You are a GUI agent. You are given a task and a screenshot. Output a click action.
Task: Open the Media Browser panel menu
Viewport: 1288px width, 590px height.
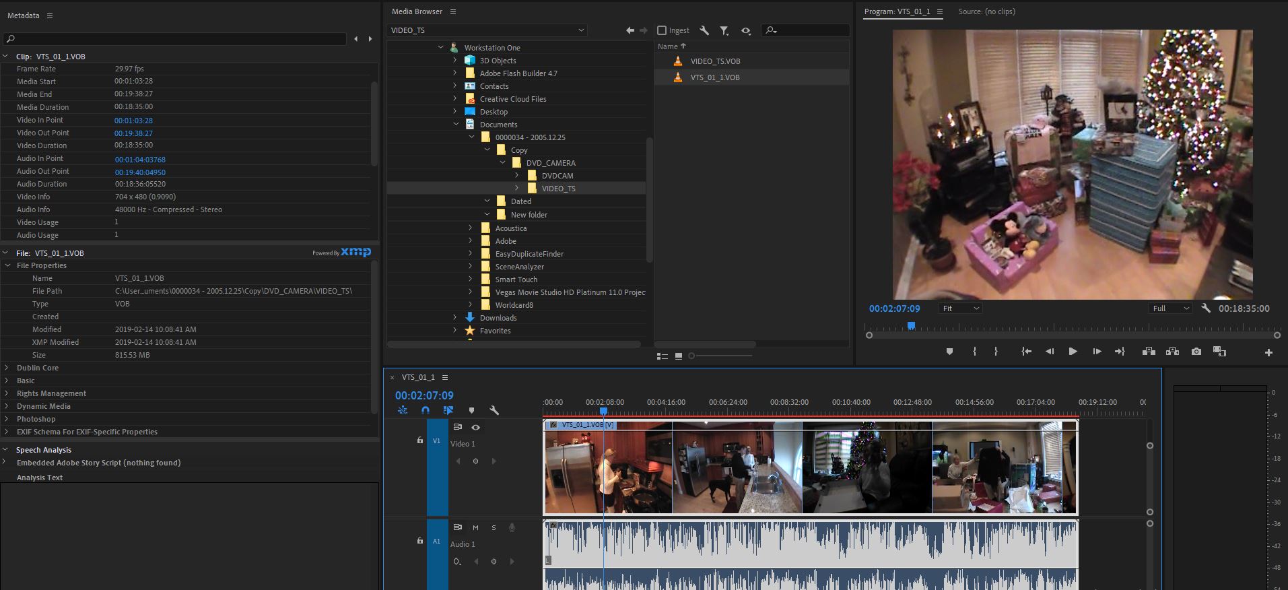coord(453,11)
